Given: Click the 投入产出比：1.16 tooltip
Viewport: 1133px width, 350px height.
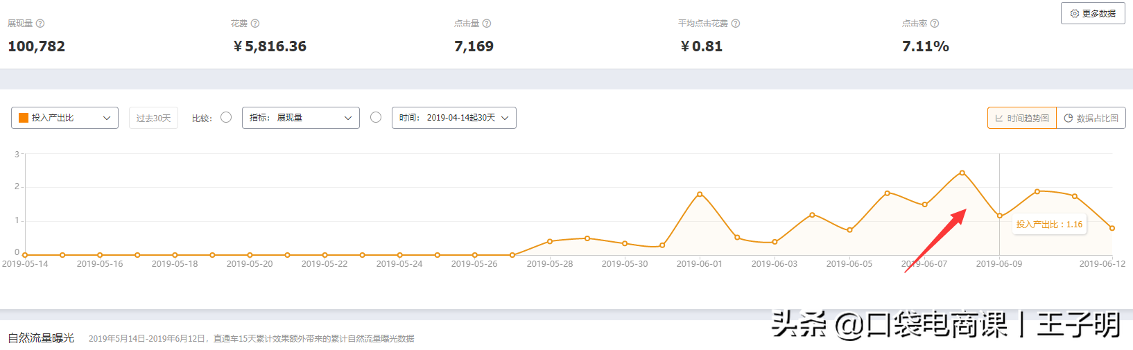Looking at the screenshot, I should 1049,225.
